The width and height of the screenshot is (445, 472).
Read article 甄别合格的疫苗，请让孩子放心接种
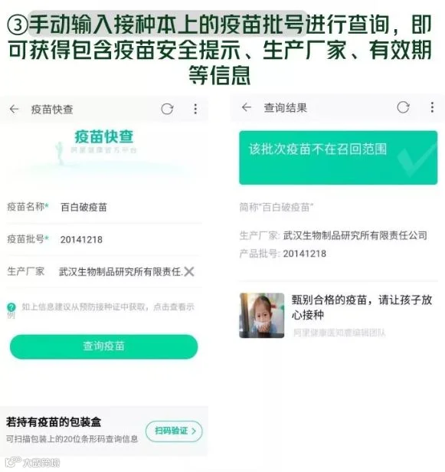[x=362, y=307]
